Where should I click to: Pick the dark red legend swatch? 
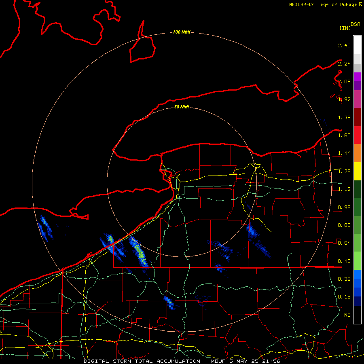tap(357, 117)
